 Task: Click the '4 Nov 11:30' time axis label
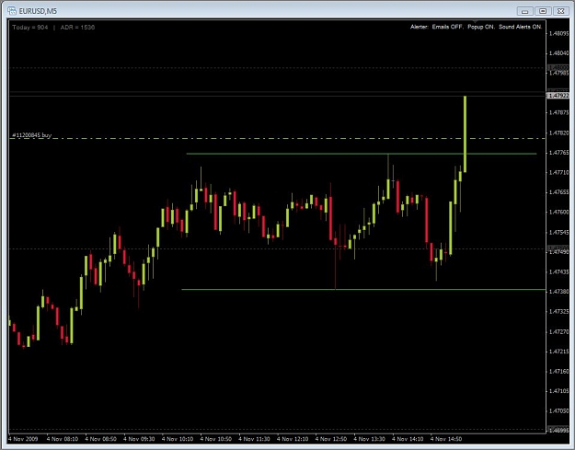pyautogui.click(x=254, y=439)
